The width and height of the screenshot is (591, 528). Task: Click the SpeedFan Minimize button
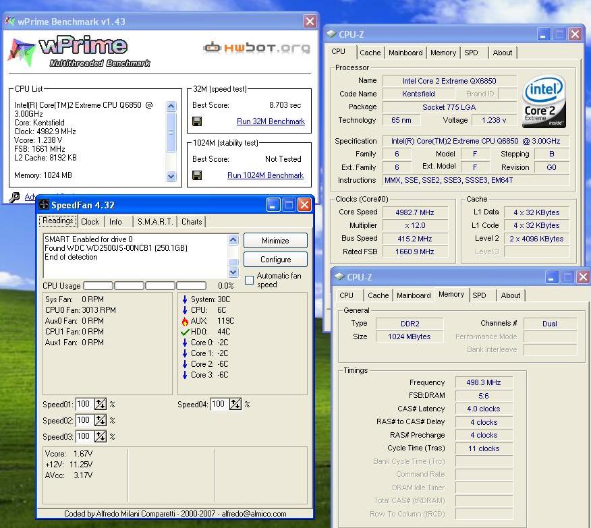[275, 241]
